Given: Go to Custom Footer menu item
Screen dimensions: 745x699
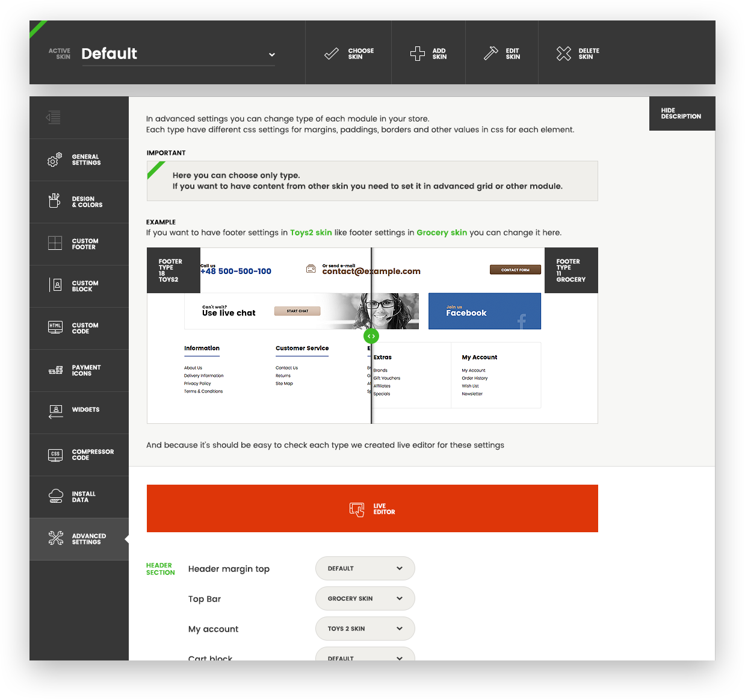Looking at the screenshot, I should click(79, 244).
